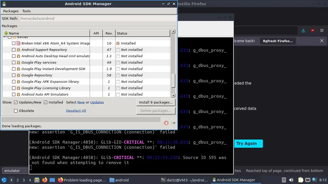328x184 pixels.
Task: Toggle the Updates/New show filter
Action: pos(16,102)
